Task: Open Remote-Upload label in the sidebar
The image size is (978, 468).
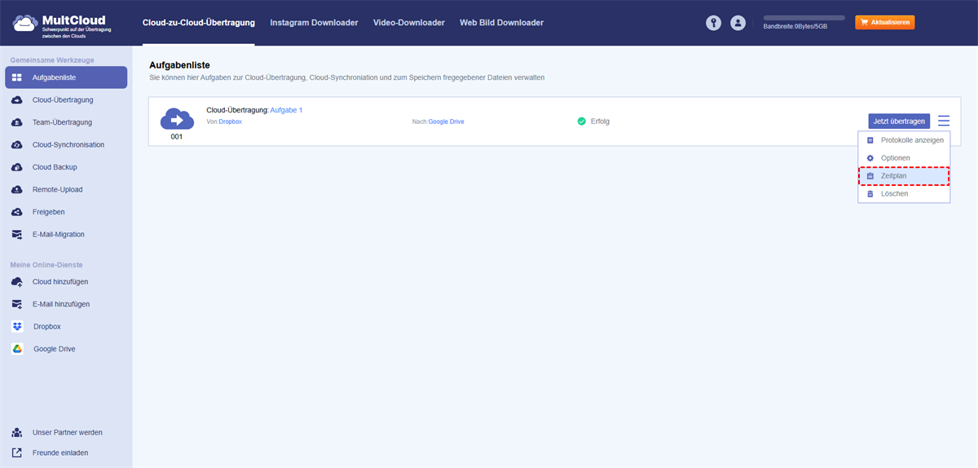Action: point(58,190)
